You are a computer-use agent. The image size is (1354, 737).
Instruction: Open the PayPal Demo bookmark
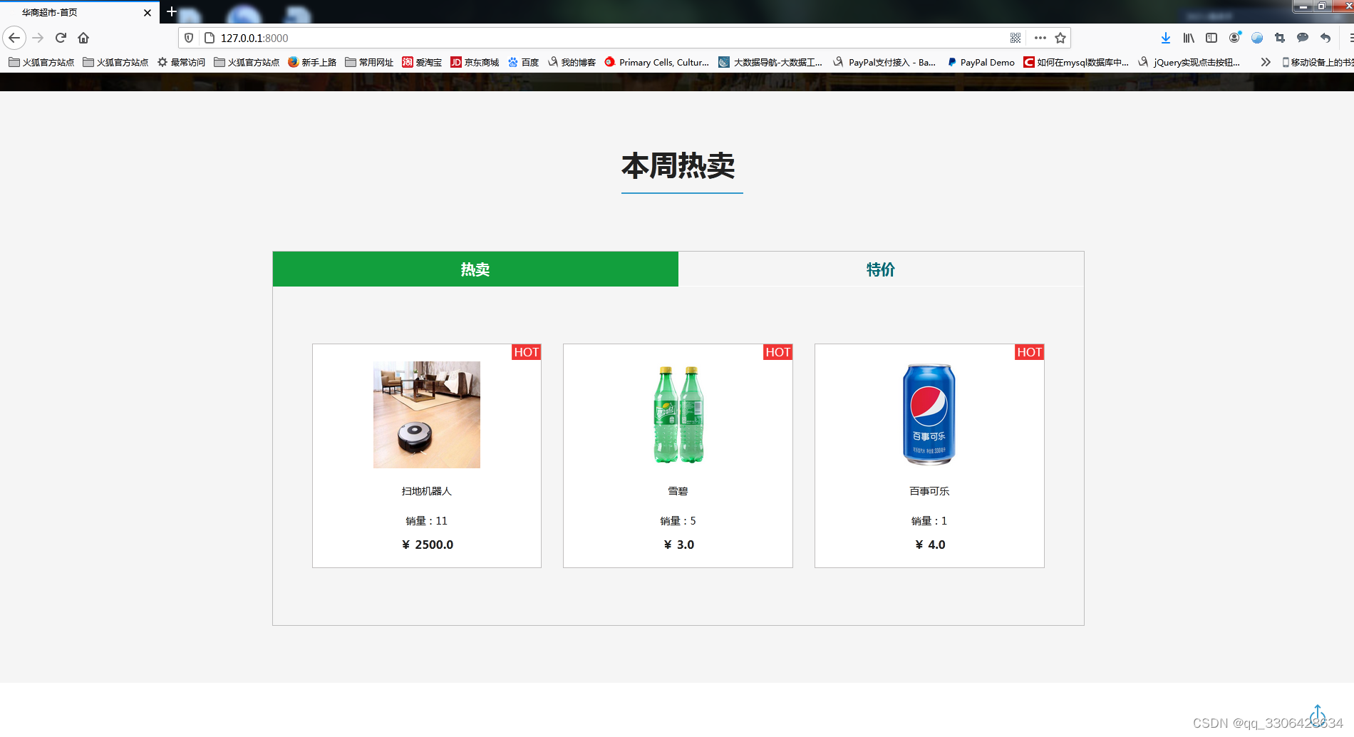pyautogui.click(x=981, y=62)
